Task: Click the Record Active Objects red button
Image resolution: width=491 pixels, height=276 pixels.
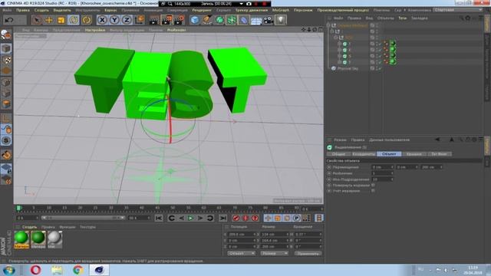Action: (236, 218)
